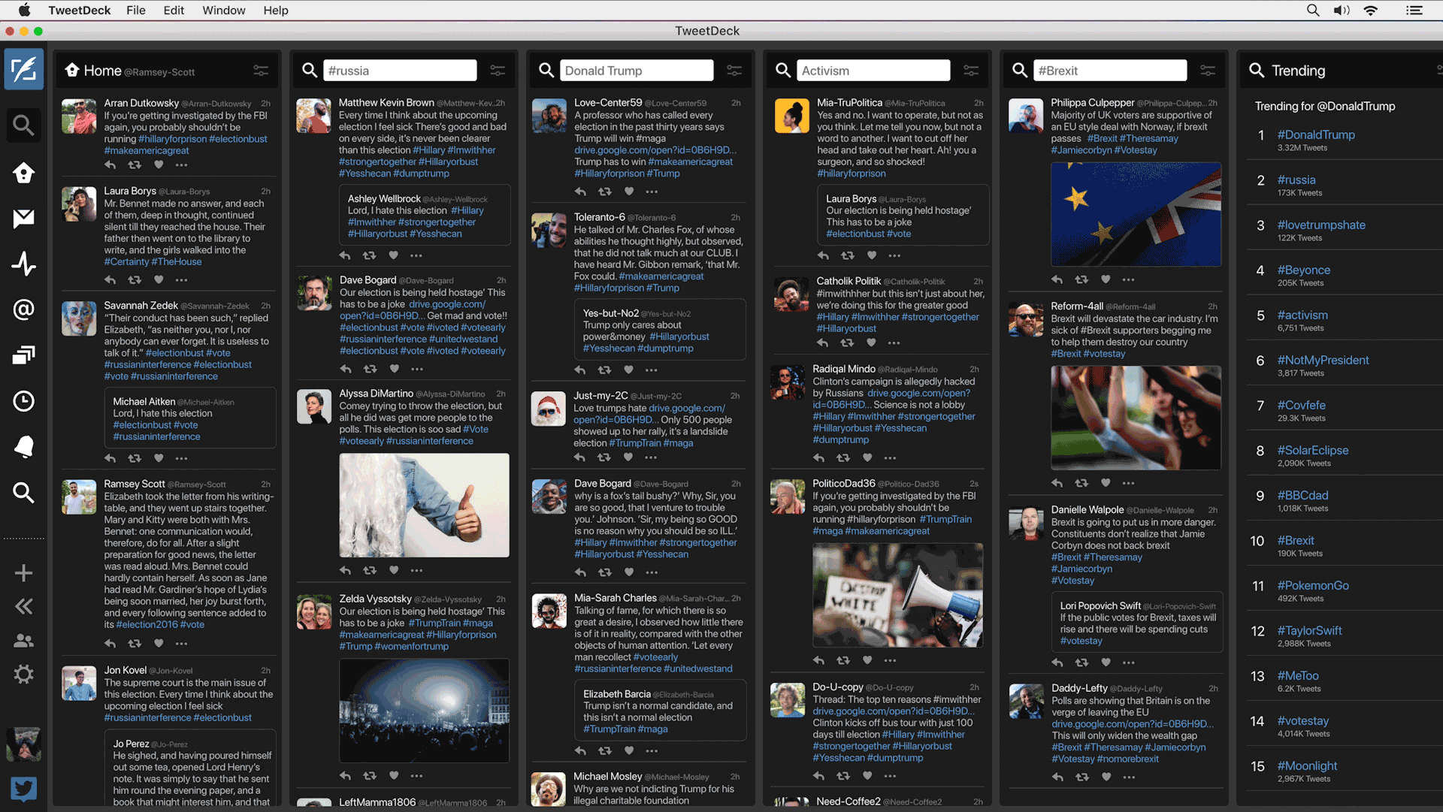Open Home column filter options
Image resolution: width=1443 pixels, height=812 pixels.
[x=261, y=71]
